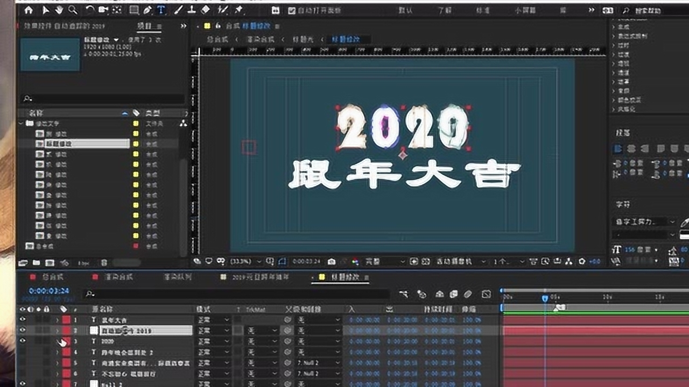Take snapshot with viewer camera icon
This screenshot has width=689, height=387.
click(x=332, y=262)
